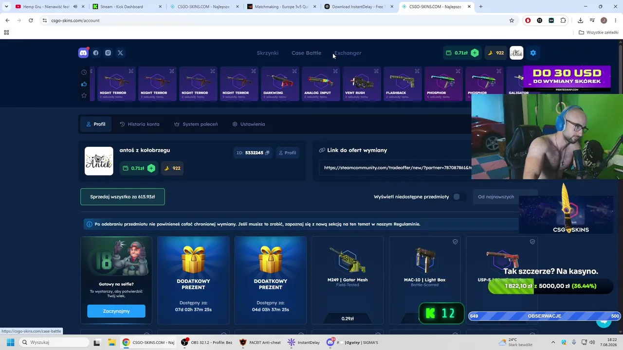Bookmark this page with the star icon
The width and height of the screenshot is (623, 350).
[x=512, y=20]
